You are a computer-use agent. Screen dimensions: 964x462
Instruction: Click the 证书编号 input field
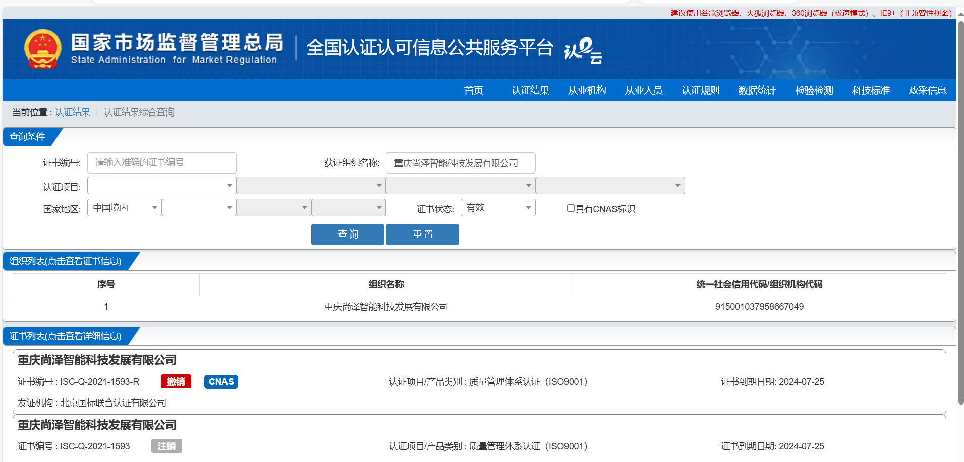[161, 163]
